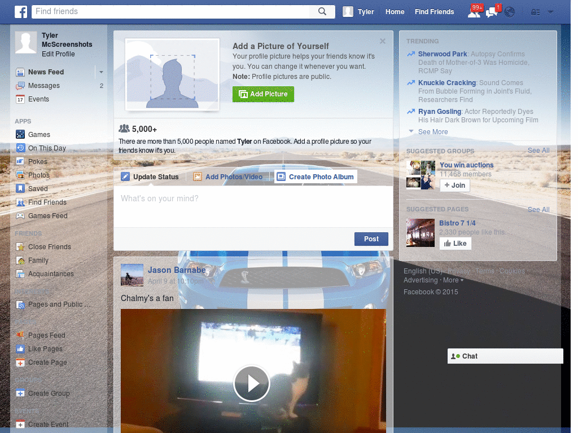Image resolution: width=578 pixels, height=433 pixels.
Task: Dismiss the Add a Picture card
Action: [383, 41]
